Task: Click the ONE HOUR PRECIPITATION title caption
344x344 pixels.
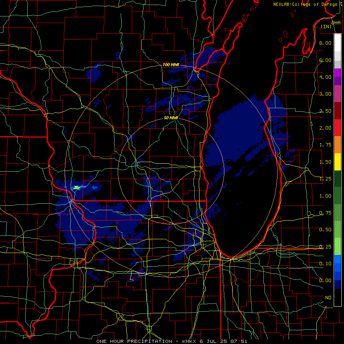Action: (x=172, y=341)
